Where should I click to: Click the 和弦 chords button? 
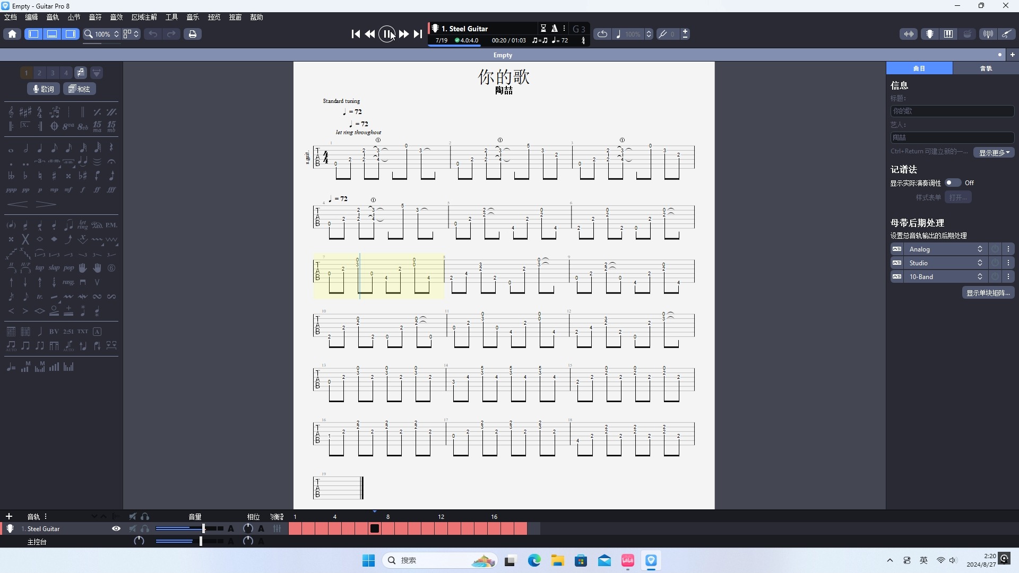(80, 89)
